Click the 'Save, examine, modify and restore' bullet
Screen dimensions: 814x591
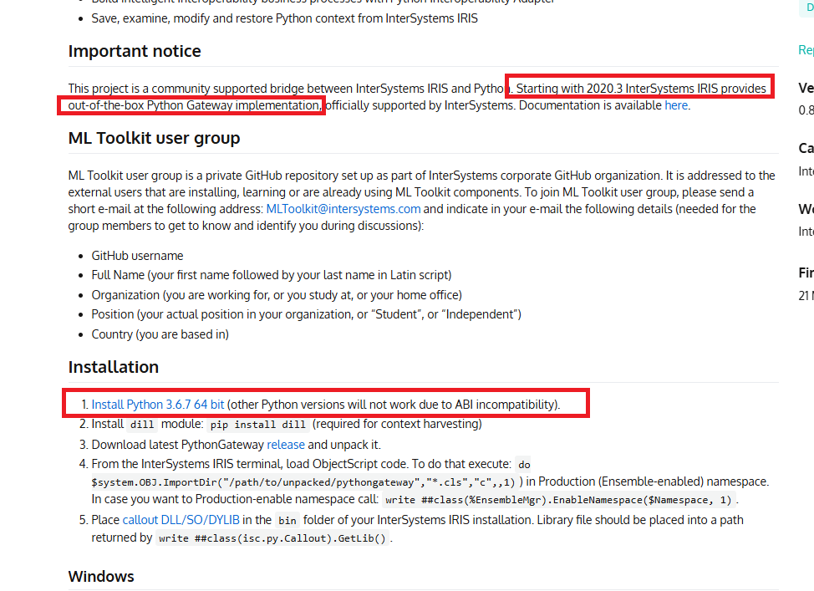point(284,18)
